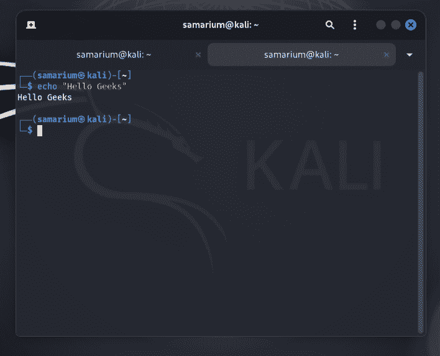Click the Hello Geeks output line
This screenshot has width=440, height=356.
pos(45,97)
